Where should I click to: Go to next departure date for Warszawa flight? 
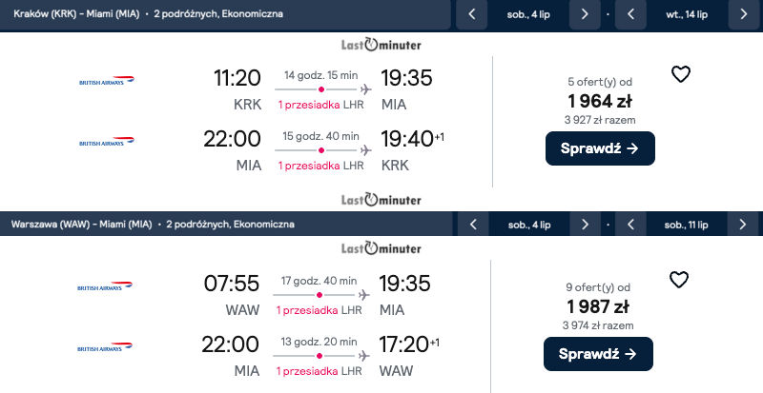click(585, 225)
